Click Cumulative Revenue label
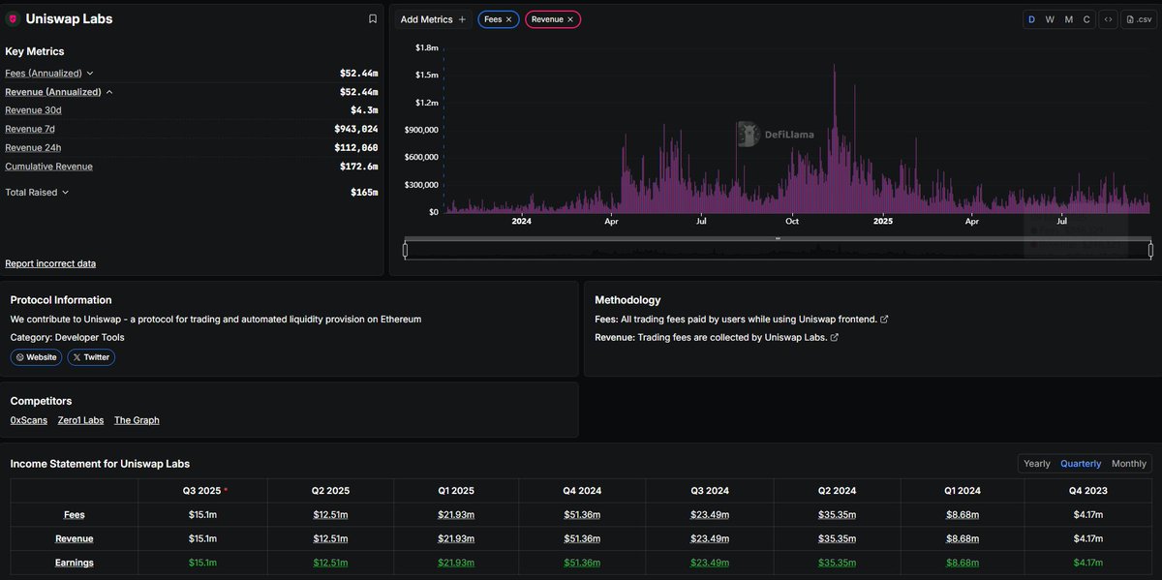 tap(48, 167)
